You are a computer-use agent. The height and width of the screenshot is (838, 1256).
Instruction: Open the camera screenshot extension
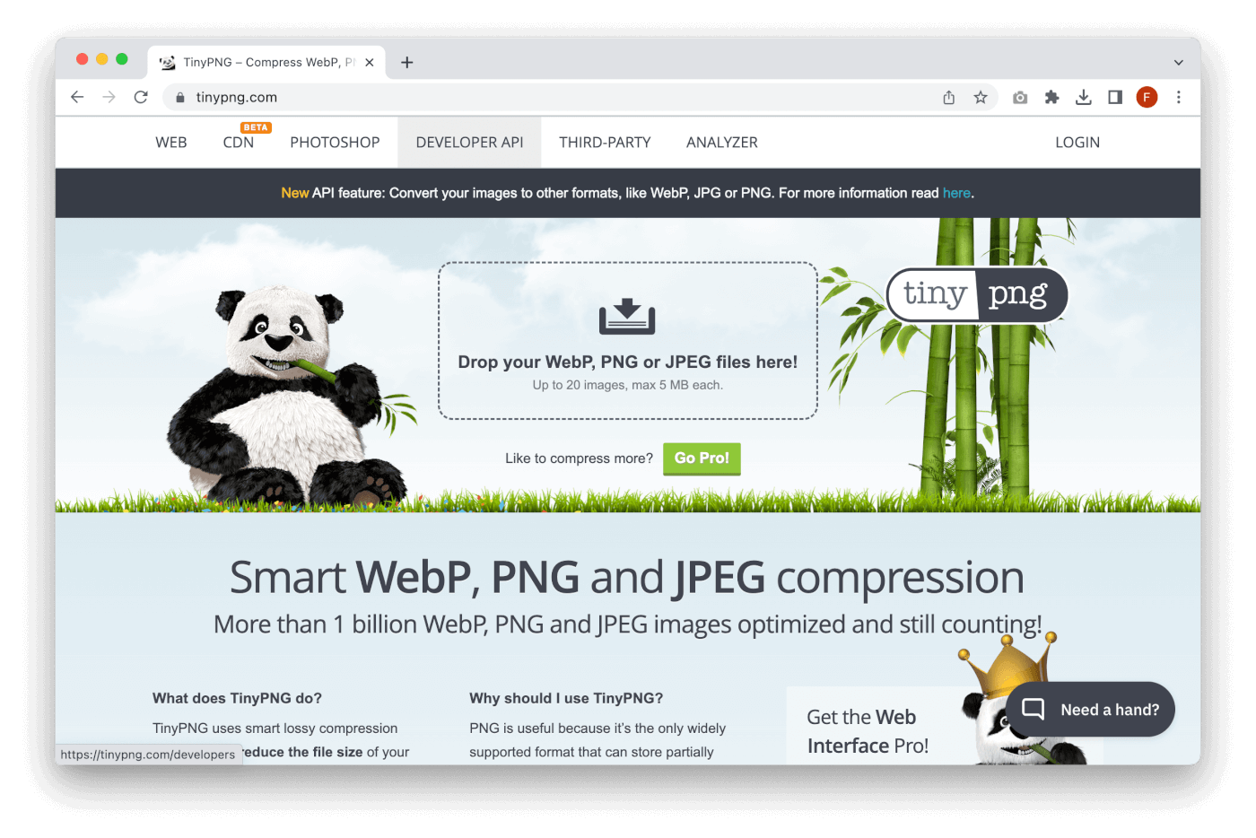coord(1020,97)
